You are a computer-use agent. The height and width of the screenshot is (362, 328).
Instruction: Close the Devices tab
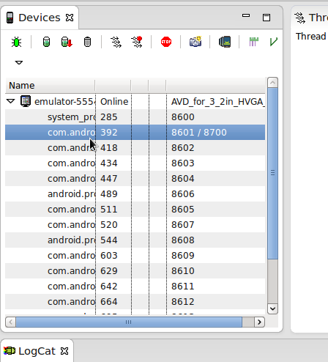pyautogui.click(x=70, y=18)
